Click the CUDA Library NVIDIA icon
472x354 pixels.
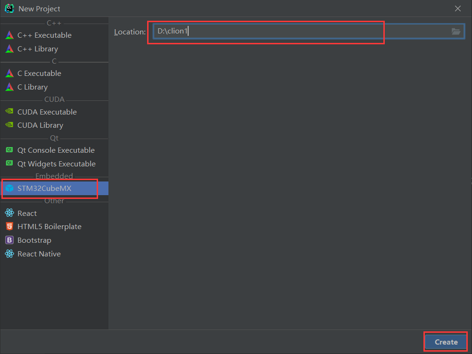point(9,124)
